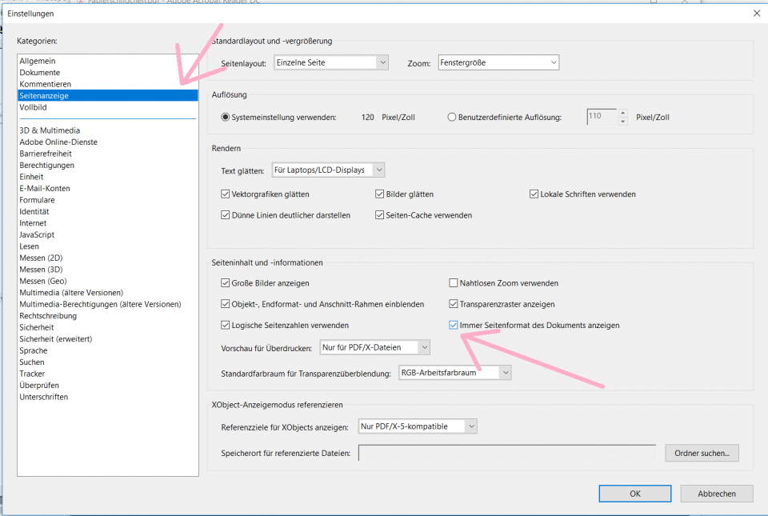Click the Ordner suchen button
Image resolution: width=768 pixels, height=516 pixels.
701,454
